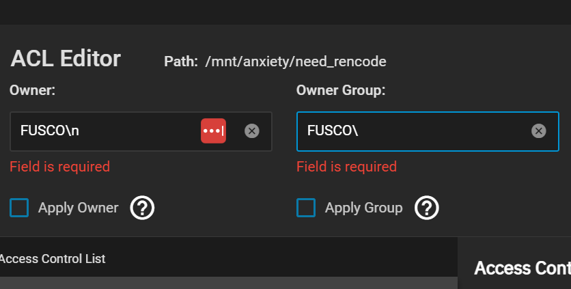Clear the Owner field with its X icon
This screenshot has height=289, width=571.
click(x=251, y=130)
